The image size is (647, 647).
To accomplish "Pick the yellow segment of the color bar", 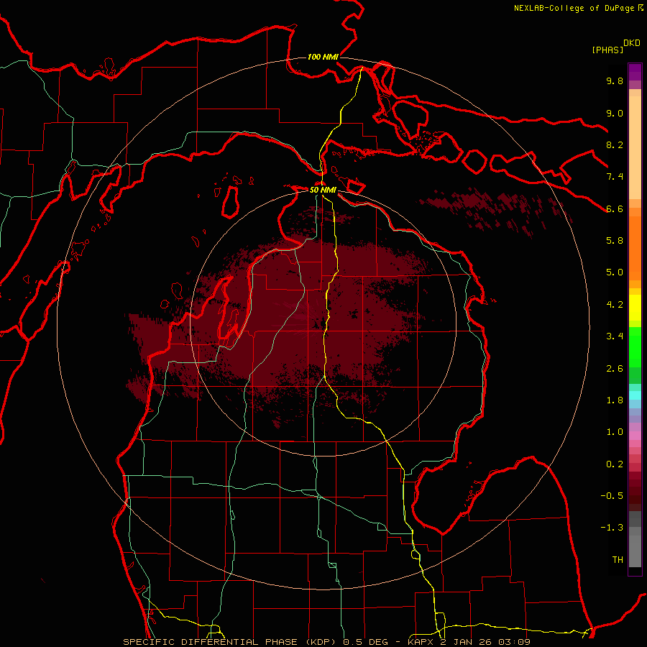I will (x=635, y=308).
